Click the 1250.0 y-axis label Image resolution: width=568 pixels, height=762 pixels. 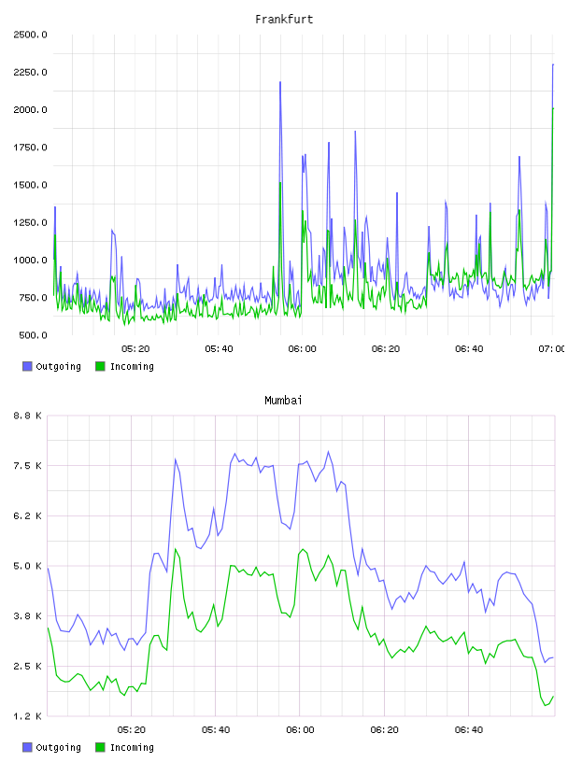pyautogui.click(x=31, y=222)
